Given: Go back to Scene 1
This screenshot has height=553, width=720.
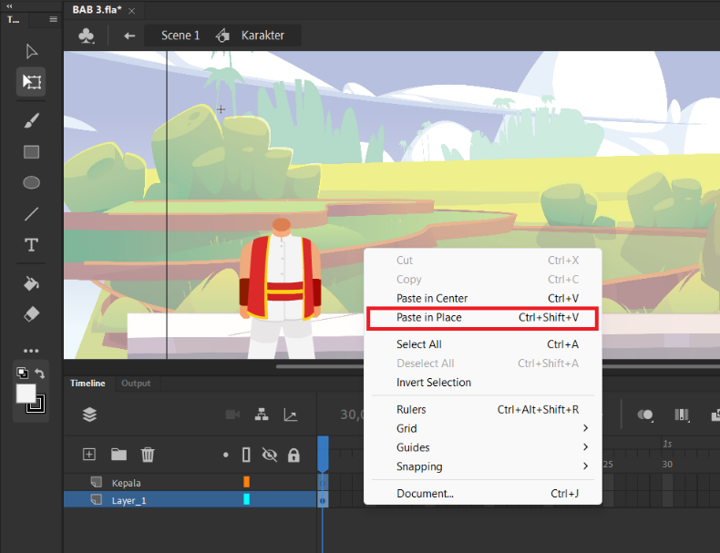Looking at the screenshot, I should point(180,36).
